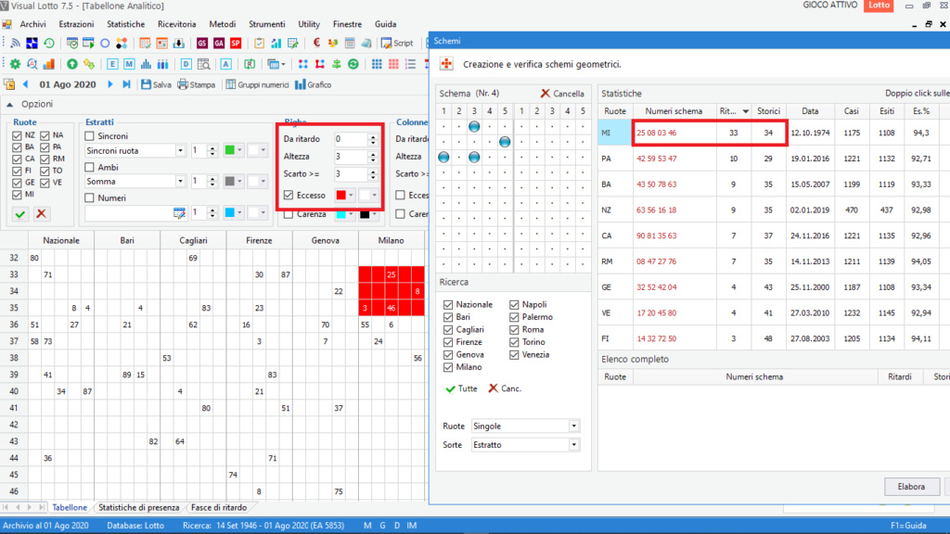The width and height of the screenshot is (950, 534).
Task: Click the green history clock icon
Action: pos(49,43)
